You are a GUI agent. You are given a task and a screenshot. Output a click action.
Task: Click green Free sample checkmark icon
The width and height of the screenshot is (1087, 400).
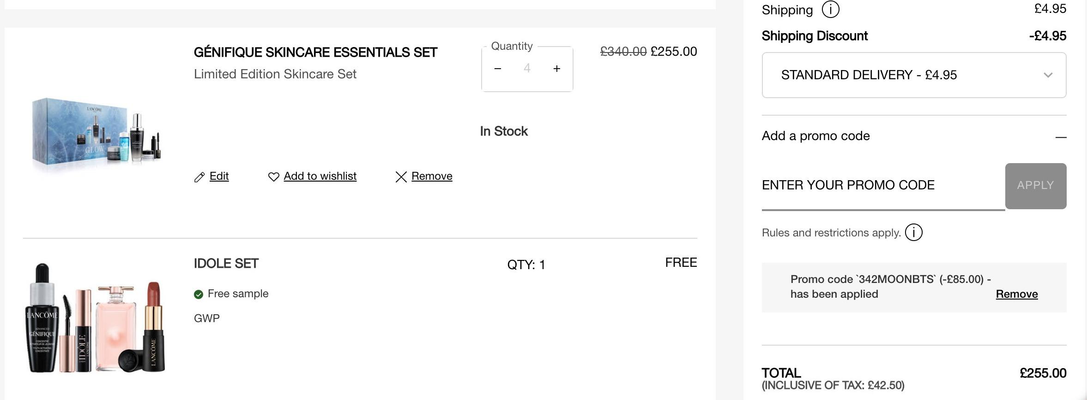[199, 294]
